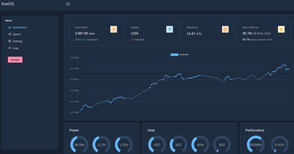The width and height of the screenshot is (294, 154).
Task: Click the 3.0 TH/s axis label
Action: point(74,90)
